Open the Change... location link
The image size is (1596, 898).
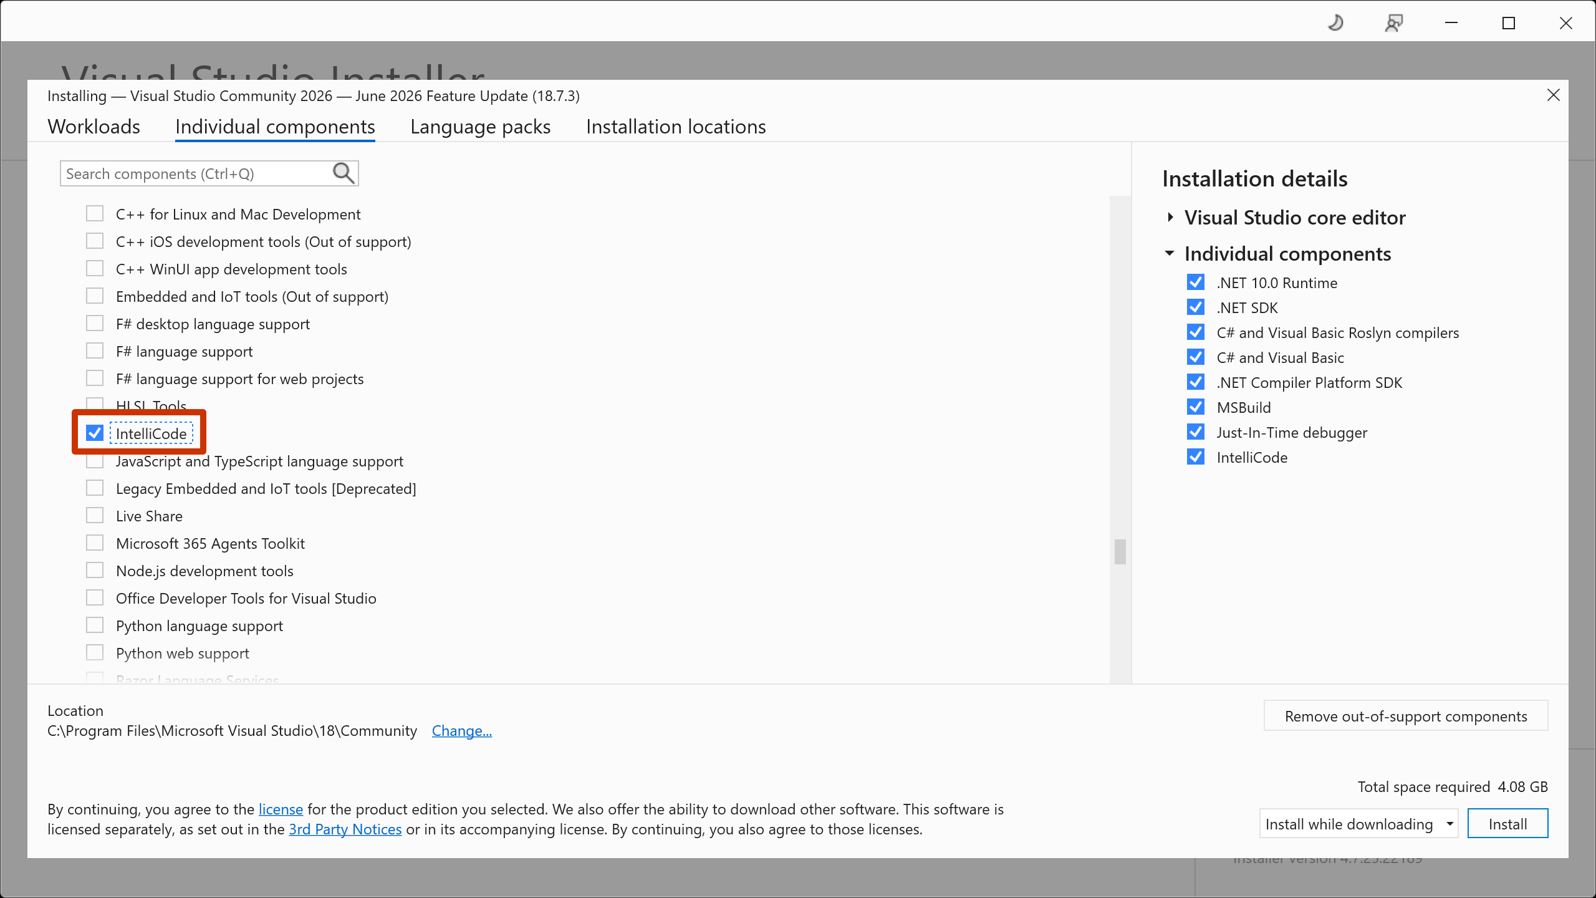click(462, 730)
